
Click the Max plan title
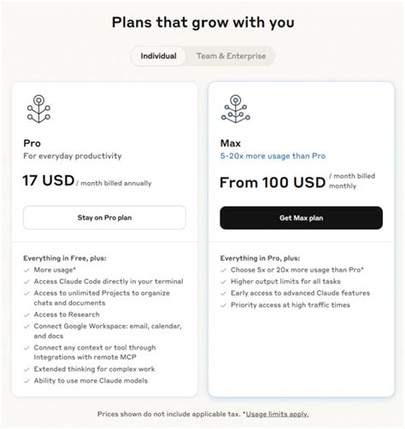point(231,143)
